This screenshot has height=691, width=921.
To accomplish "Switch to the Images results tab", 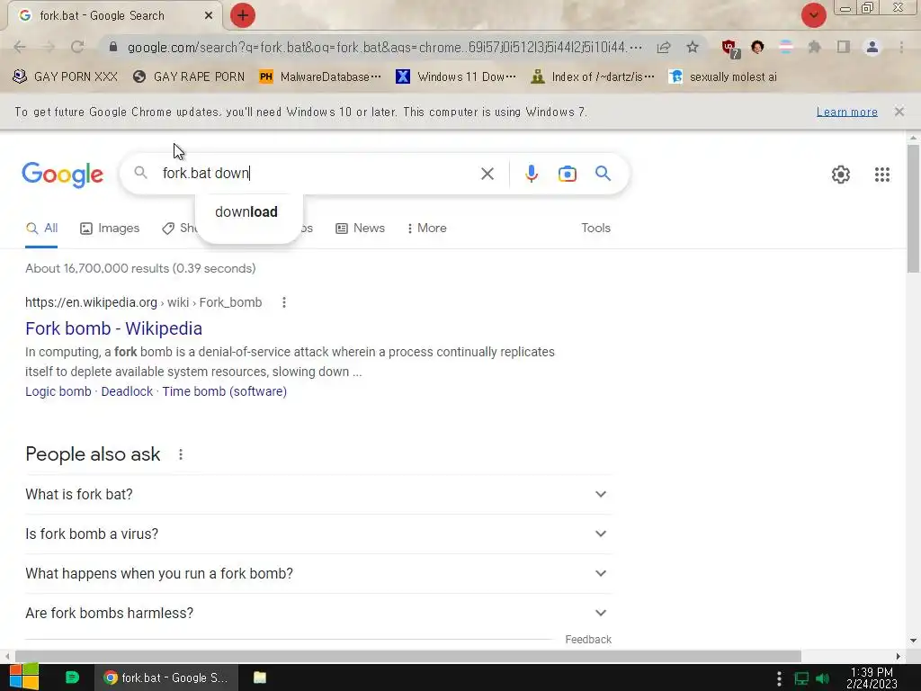I will [110, 228].
